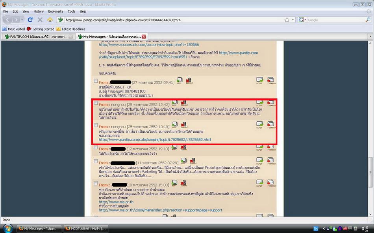Reply to the 07:29 message

tap(259, 161)
